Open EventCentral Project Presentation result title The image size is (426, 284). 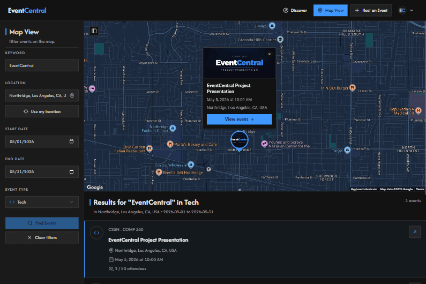pos(148,240)
